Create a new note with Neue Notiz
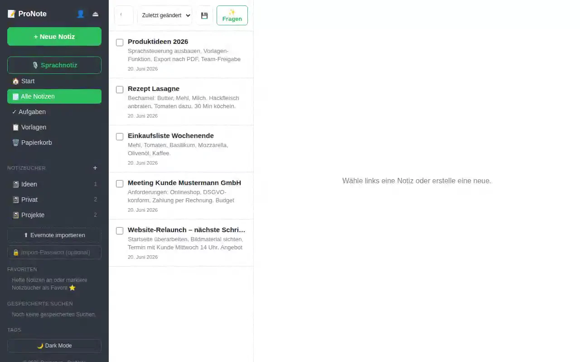The height and width of the screenshot is (362, 580). tap(54, 37)
